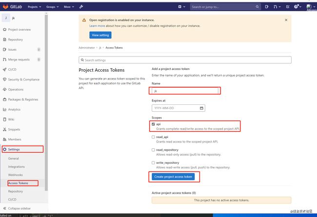Click Create project access token button
The width and height of the screenshot is (317, 217).
pos(173,177)
